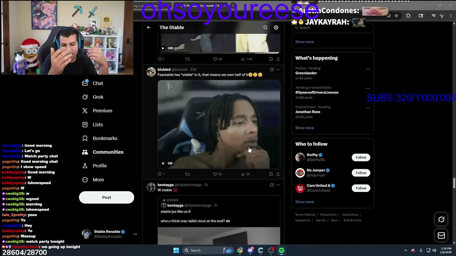Viewport: 456px width, 256px height.
Task: Repost blubled's Feastable post
Action: coord(187,174)
